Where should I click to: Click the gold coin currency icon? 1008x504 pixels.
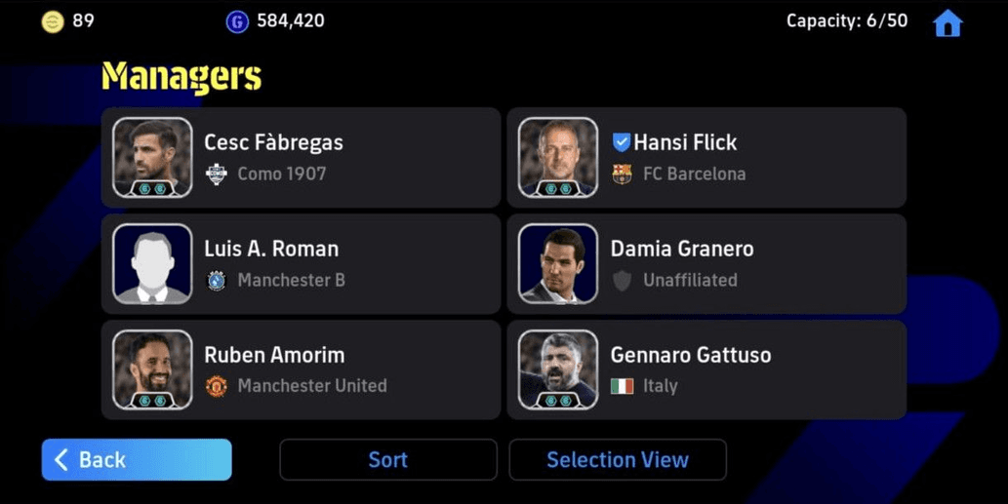(53, 21)
